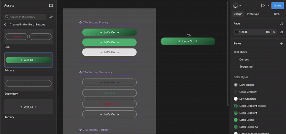Click the CTA Button / Primary frame label

(x=95, y=23)
